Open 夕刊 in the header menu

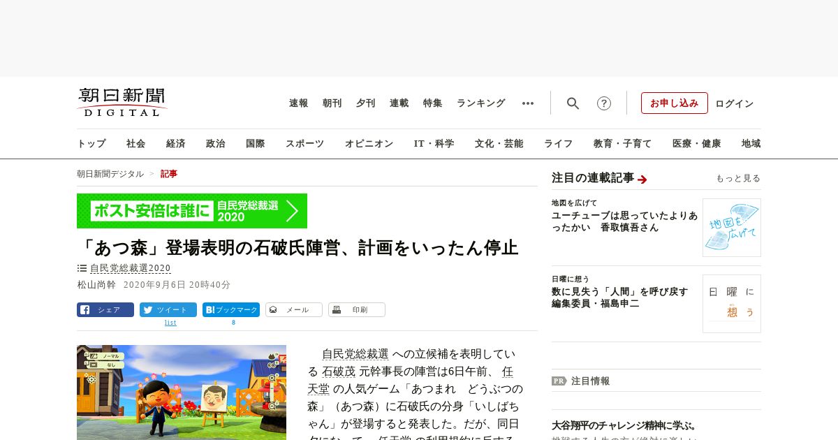[366, 103]
